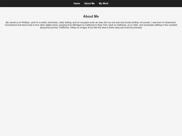The image size is (182, 136).
Task: Click the paragraph line starting "Connecticut and have lived"
Action: click(91, 25)
